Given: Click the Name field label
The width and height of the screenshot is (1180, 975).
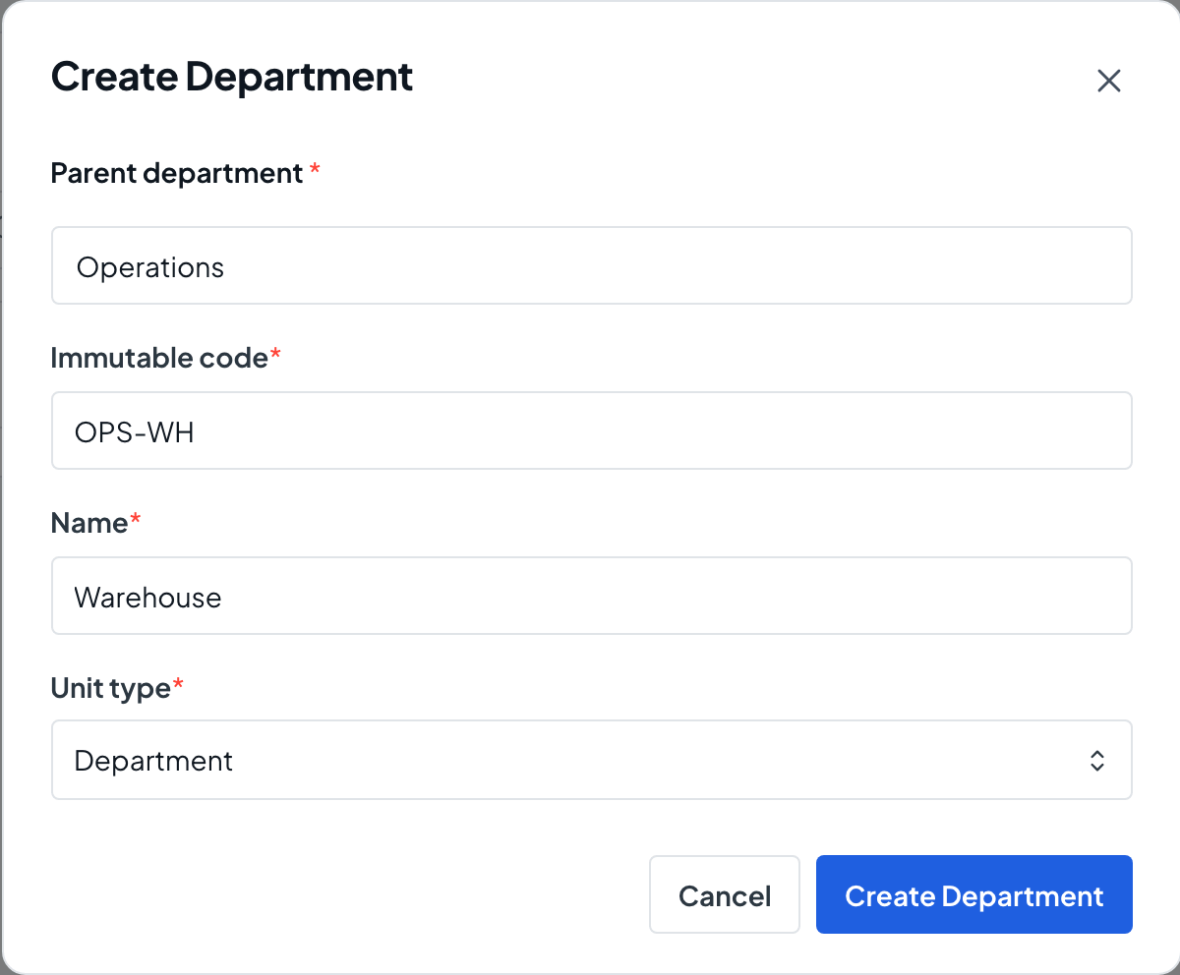Looking at the screenshot, I should pos(88,523).
